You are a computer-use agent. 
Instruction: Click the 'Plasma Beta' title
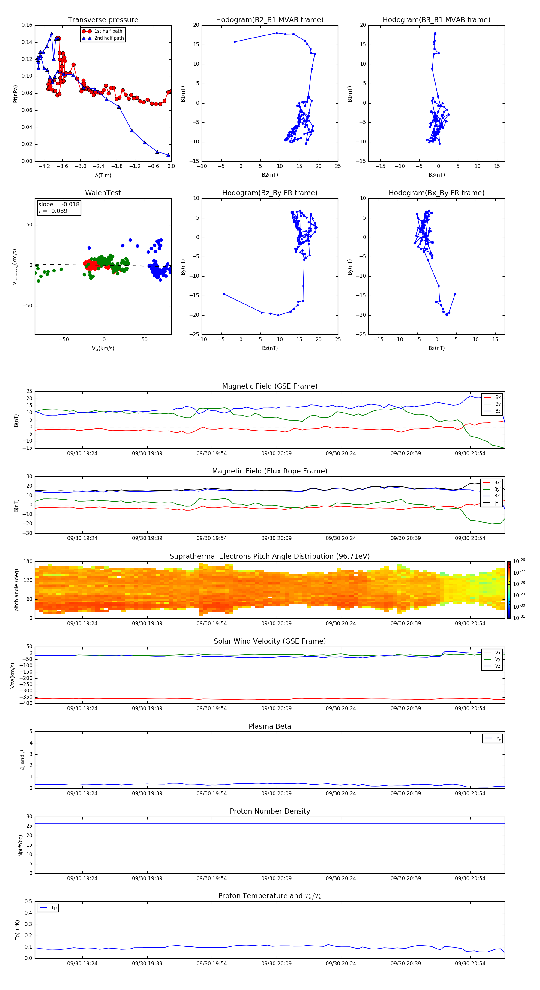(x=270, y=726)
